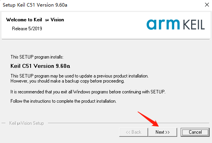Screen dimensions: 212x143
Task: Click the 'This SETUP program installs:' line
Action: pos(37,57)
